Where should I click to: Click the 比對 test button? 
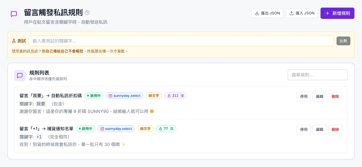pyautogui.click(x=343, y=41)
